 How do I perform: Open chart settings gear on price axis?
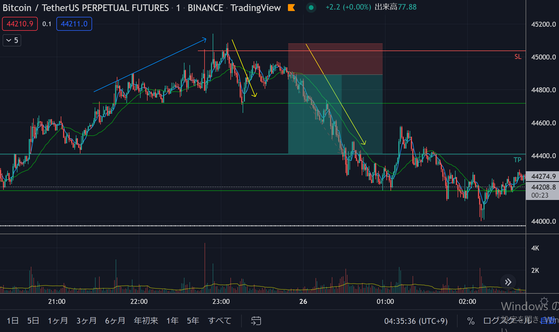(543, 301)
